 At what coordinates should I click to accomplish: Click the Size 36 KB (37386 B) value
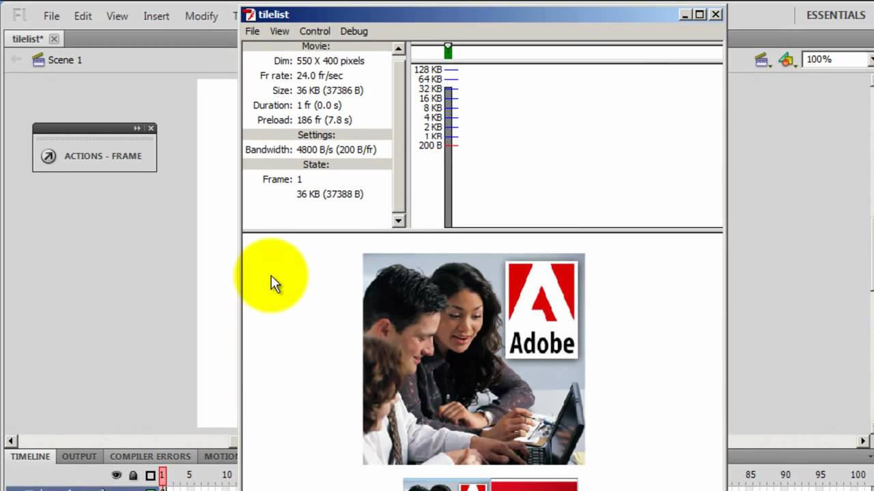tap(330, 90)
